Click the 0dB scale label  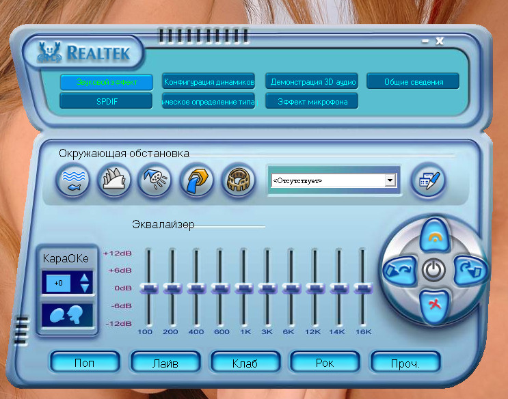pyautogui.click(x=123, y=288)
